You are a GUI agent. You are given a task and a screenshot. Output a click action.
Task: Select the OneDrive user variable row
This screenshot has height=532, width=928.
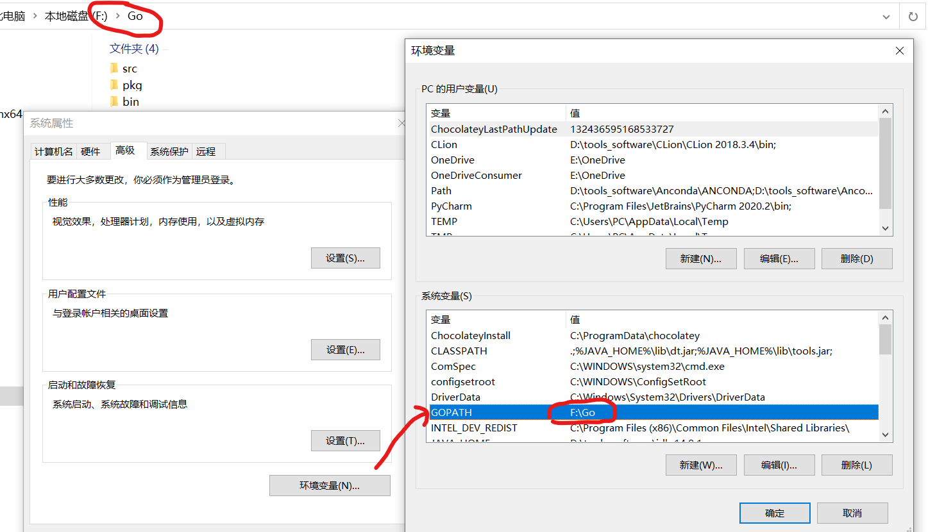click(653, 160)
